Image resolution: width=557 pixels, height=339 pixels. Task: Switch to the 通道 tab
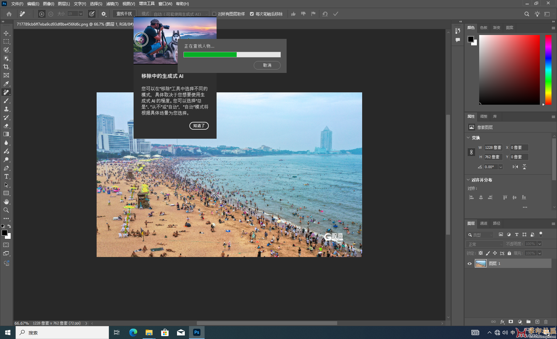point(483,223)
